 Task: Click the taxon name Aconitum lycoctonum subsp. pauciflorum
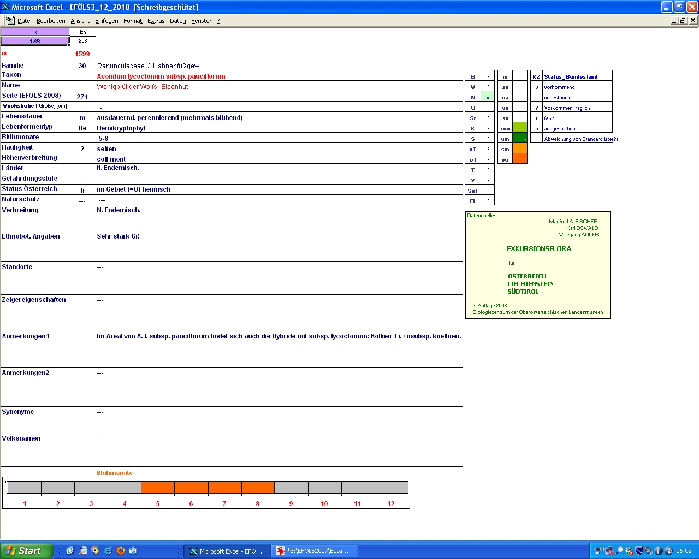(x=161, y=76)
